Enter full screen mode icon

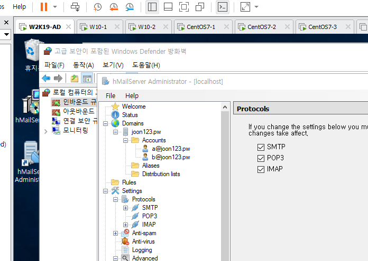184,7
